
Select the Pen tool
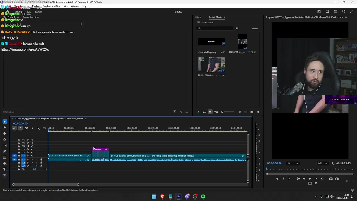[x=4, y=151]
